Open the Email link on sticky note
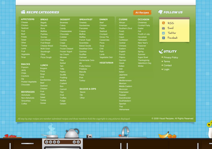 click(x=171, y=28)
